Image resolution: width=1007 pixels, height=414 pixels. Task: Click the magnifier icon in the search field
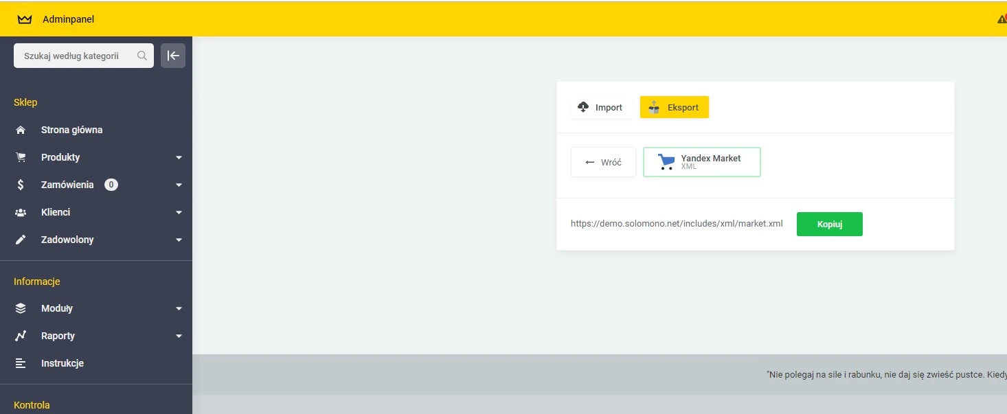click(x=142, y=56)
